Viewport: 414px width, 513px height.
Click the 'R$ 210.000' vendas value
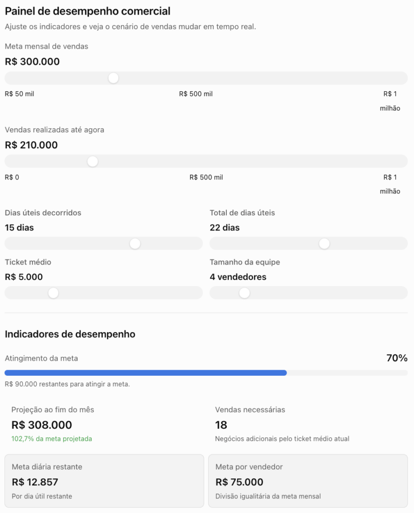(x=31, y=145)
